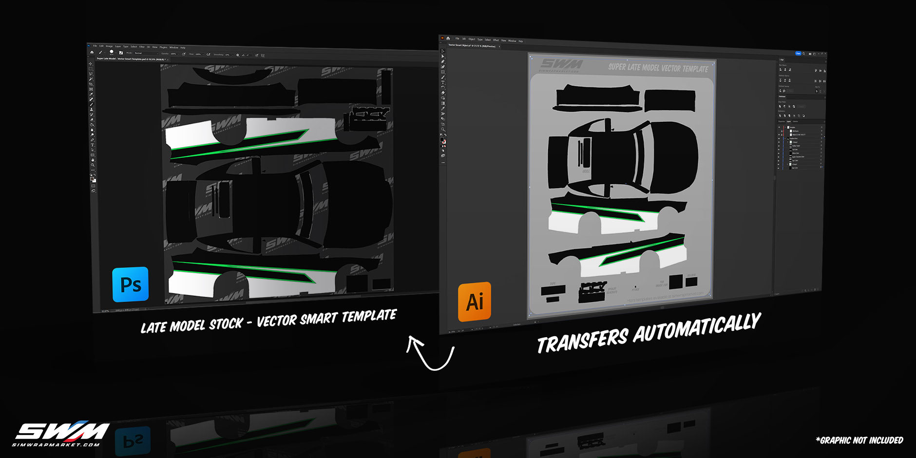Choose the Direct Selection tool in Illustrator

[x=442, y=57]
